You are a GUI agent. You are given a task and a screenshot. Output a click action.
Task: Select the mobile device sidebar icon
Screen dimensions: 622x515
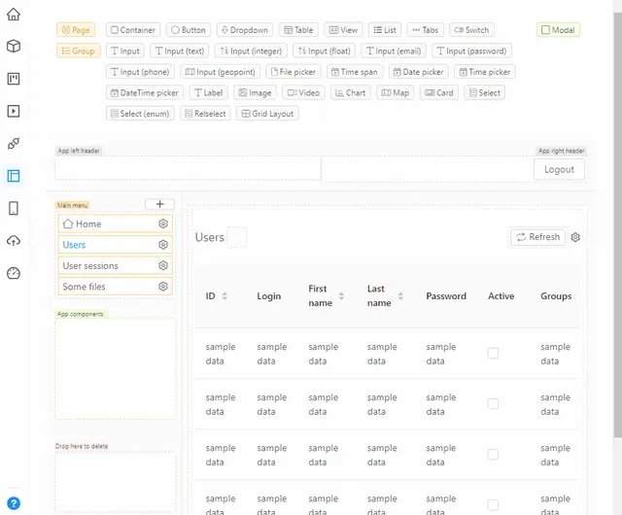pos(14,208)
